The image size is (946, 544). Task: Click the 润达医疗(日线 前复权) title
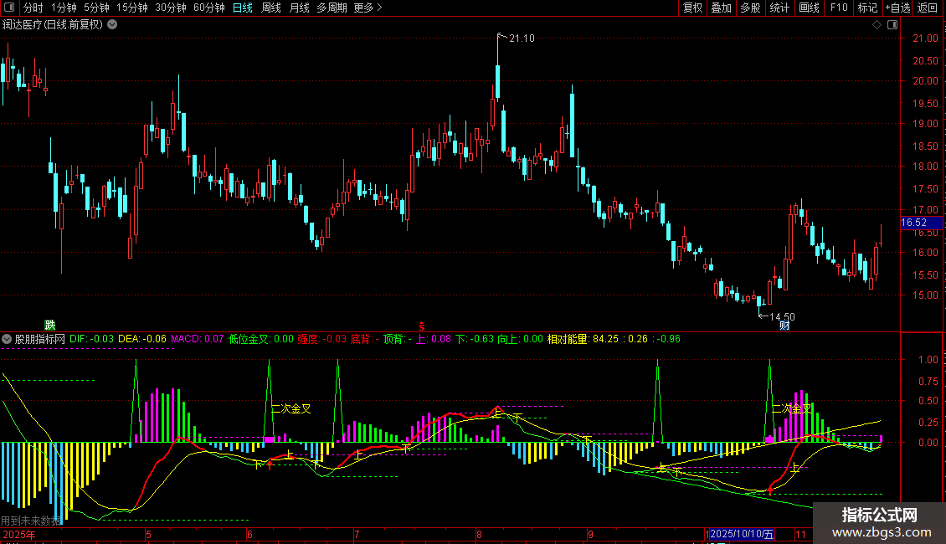pos(53,25)
